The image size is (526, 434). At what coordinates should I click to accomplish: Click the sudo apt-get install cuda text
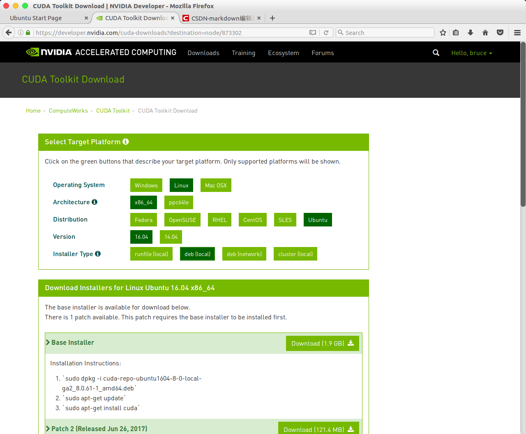coord(101,408)
